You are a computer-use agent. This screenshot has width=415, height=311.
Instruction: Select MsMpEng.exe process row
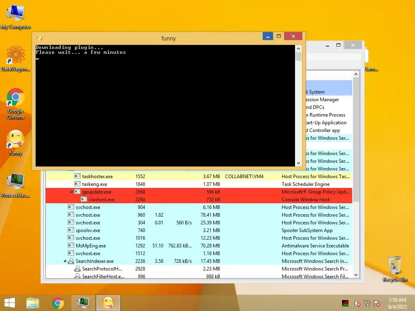[199, 245]
